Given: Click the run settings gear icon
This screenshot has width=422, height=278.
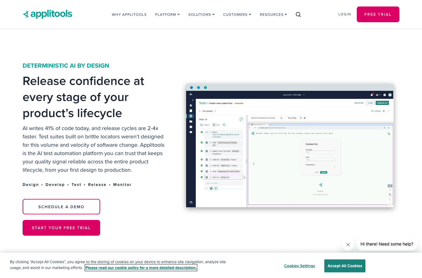Looking at the screenshot, I should tap(384, 111).
